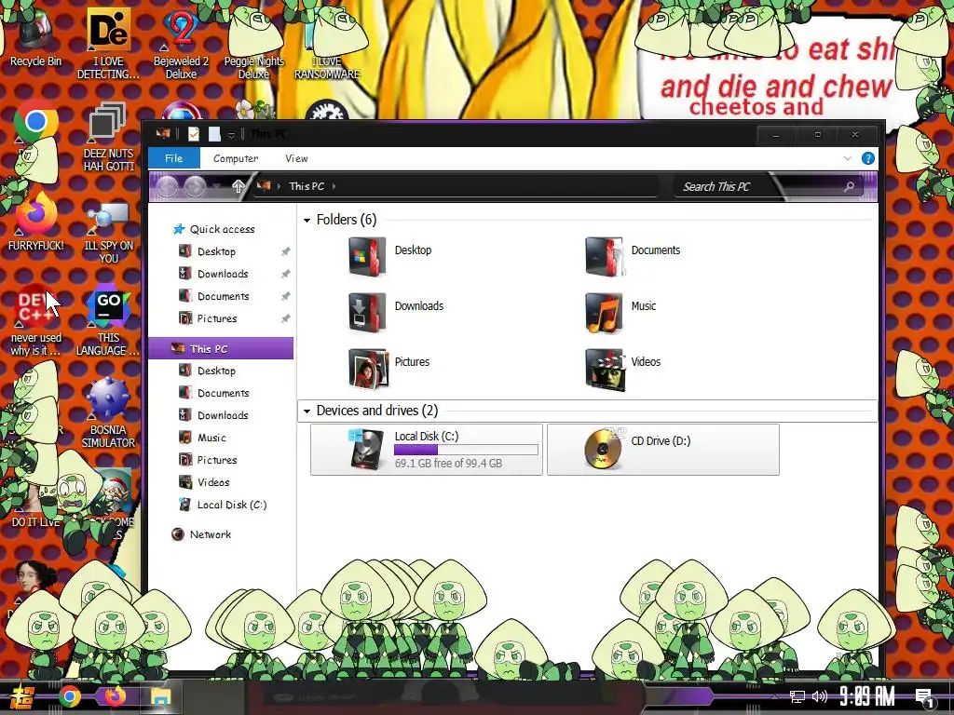Open the Recycle Bin desktop icon
Viewport: 954px width, 715px height.
36,37
